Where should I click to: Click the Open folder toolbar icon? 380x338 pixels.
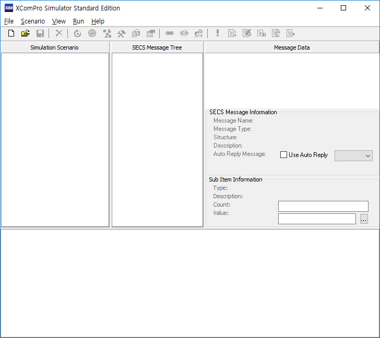(x=26, y=33)
